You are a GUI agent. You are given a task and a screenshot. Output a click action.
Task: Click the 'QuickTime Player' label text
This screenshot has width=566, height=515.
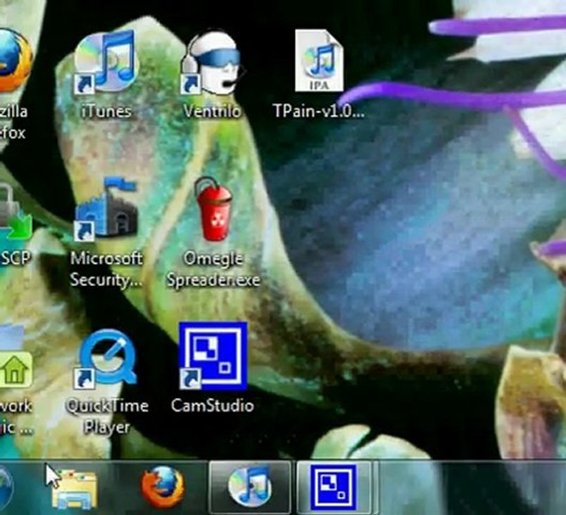107,416
